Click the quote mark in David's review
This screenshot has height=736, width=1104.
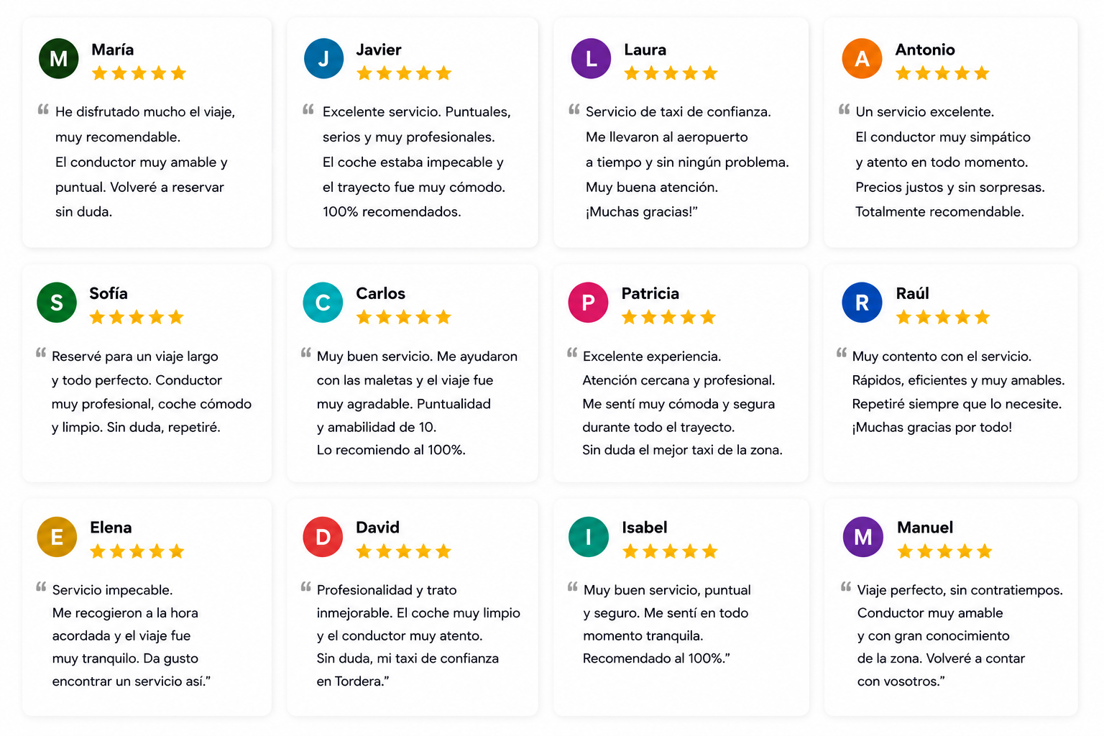306,587
